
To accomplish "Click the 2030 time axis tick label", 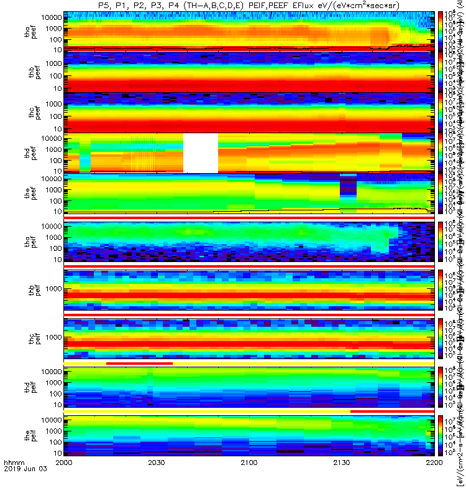I will click(x=157, y=463).
